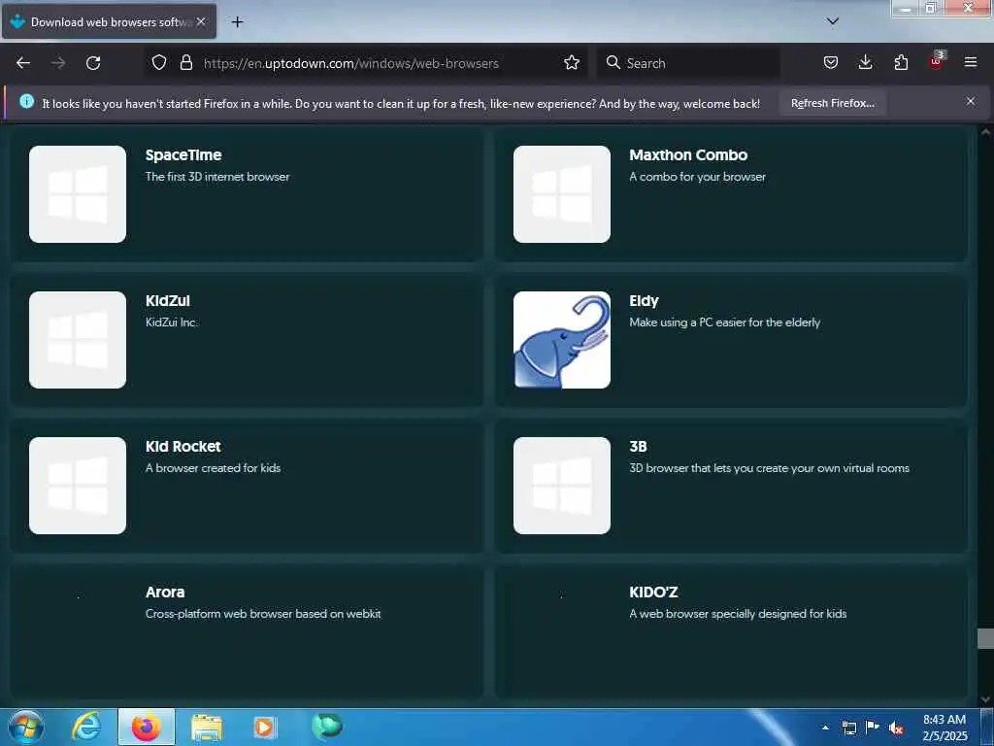994x746 pixels.
Task: Focus the Search box
Action: [x=688, y=63]
